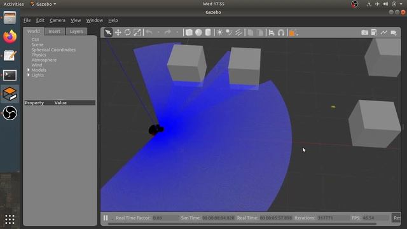Switch to the Insert tab
The width and height of the screenshot is (407, 229).
click(x=54, y=31)
